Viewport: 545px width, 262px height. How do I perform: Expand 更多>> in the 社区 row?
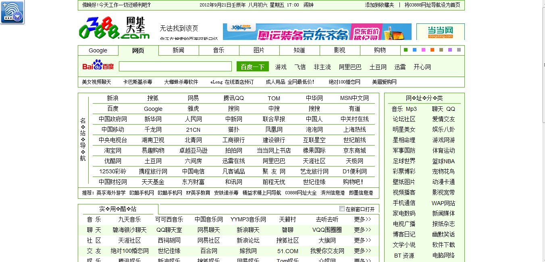pyautogui.click(x=362, y=241)
